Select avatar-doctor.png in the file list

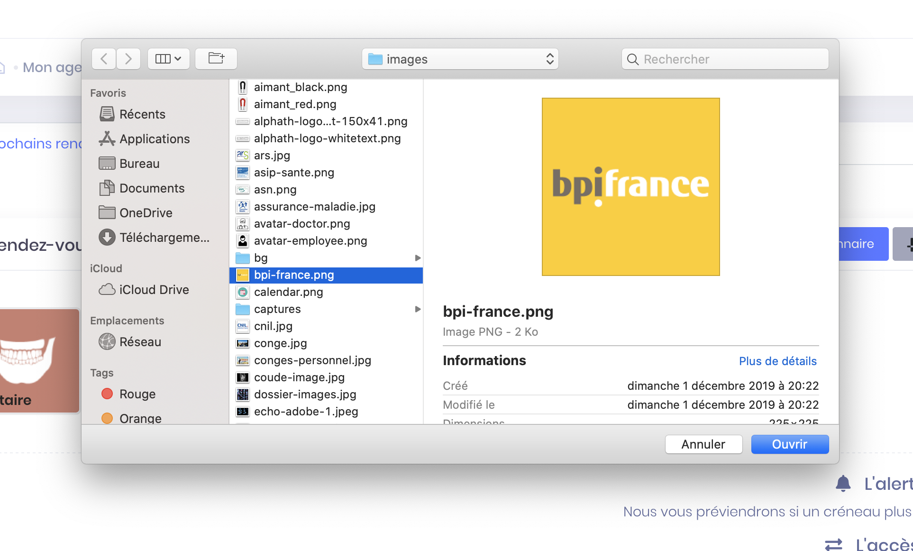click(301, 224)
